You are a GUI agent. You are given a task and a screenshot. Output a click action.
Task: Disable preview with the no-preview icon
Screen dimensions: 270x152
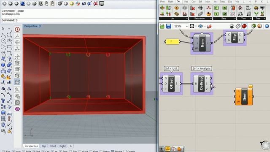(x=232, y=26)
